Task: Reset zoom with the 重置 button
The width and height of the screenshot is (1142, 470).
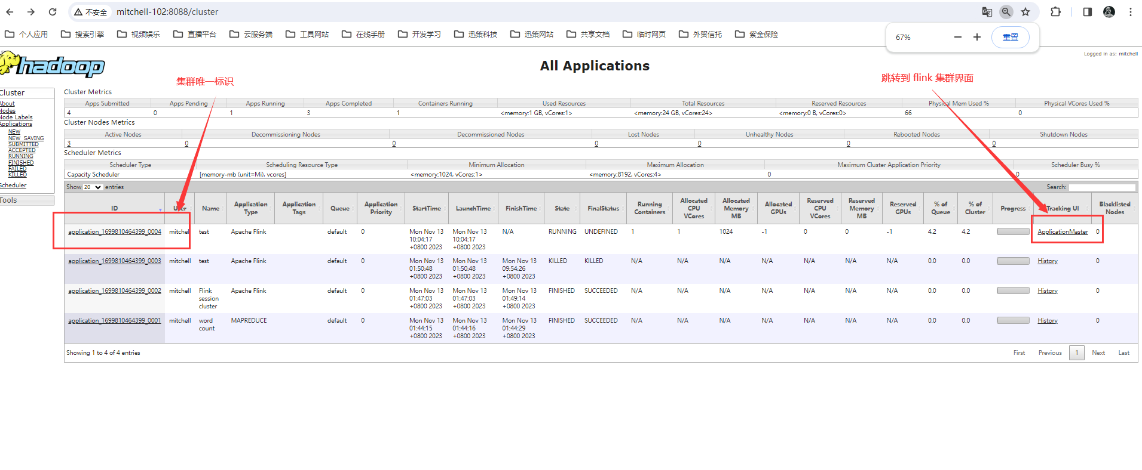Action: pyautogui.click(x=1011, y=37)
